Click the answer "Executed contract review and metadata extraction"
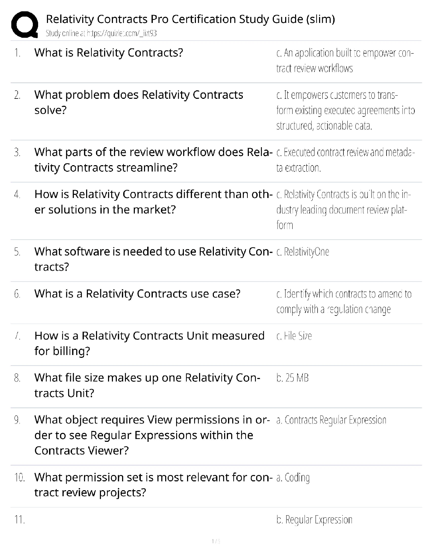Screen dimensions: 432x559 (x=346, y=160)
